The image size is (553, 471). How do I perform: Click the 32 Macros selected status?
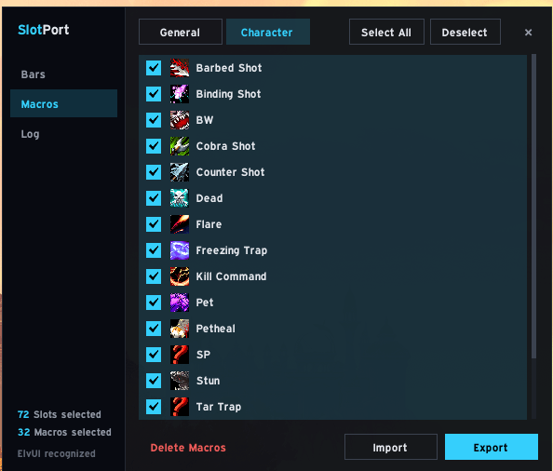coord(64,432)
